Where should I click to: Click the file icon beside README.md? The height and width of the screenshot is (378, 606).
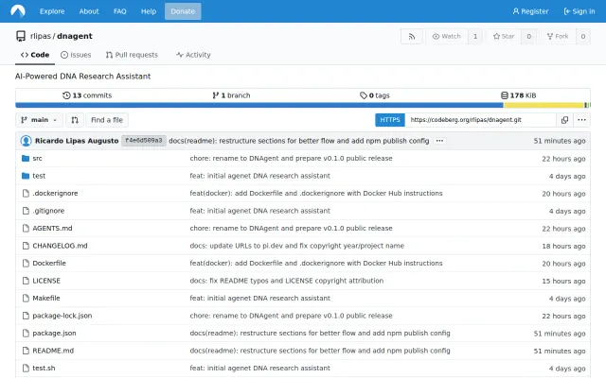tap(26, 351)
